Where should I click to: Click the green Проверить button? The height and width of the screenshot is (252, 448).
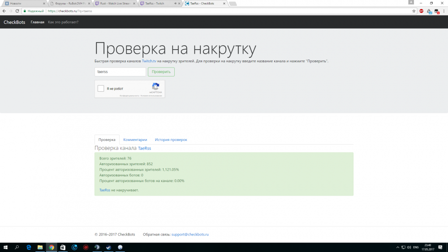pyautogui.click(x=161, y=72)
